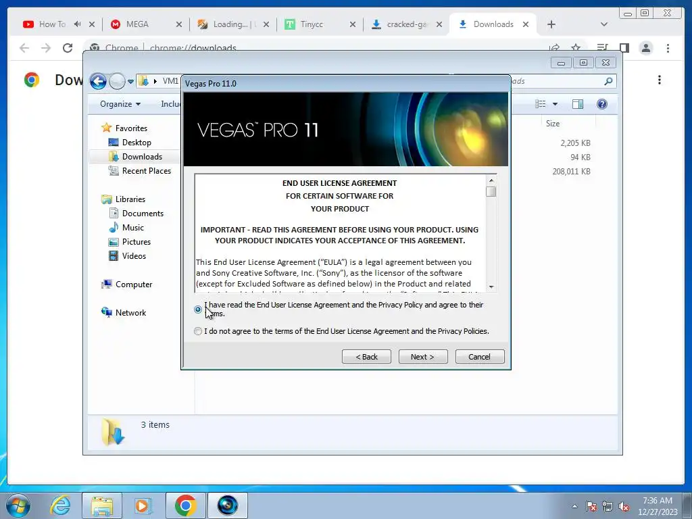
Task: Switch to the Downloads Chrome tab
Action: pyautogui.click(x=493, y=24)
